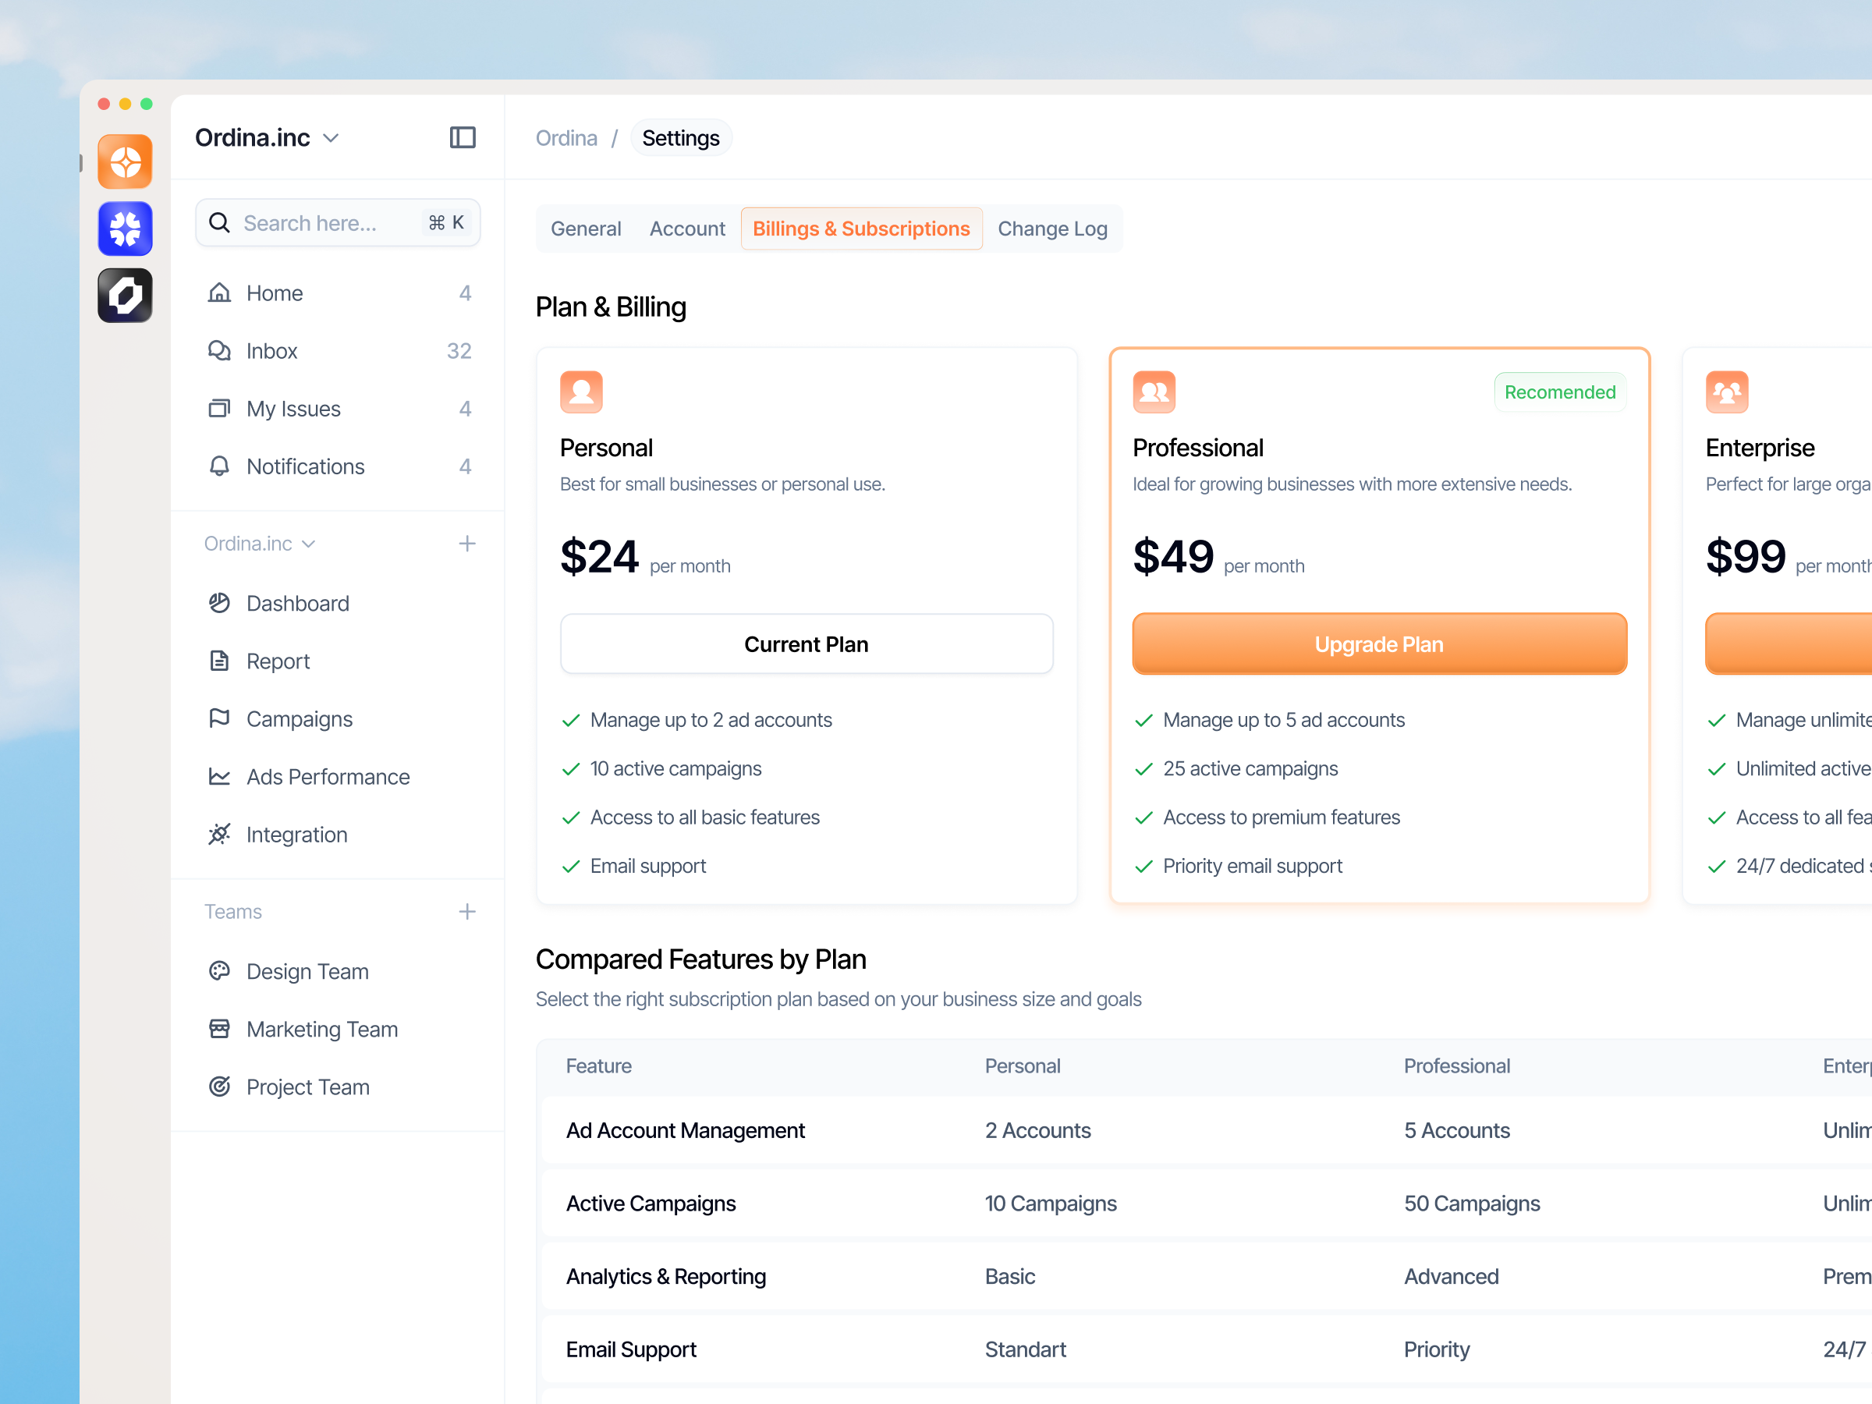Click inside the search field
The width and height of the screenshot is (1872, 1404).
[321, 222]
